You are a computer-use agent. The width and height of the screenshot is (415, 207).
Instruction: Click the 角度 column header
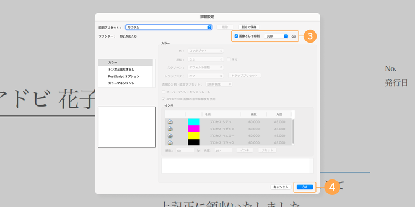(x=279, y=114)
